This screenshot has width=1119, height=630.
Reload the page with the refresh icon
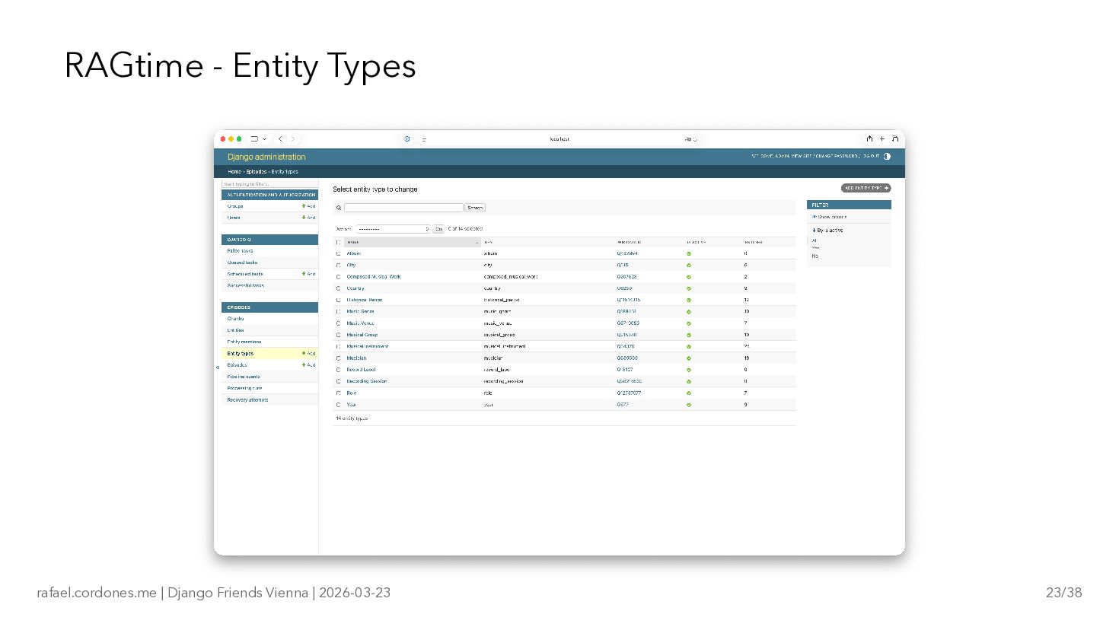[x=695, y=139]
